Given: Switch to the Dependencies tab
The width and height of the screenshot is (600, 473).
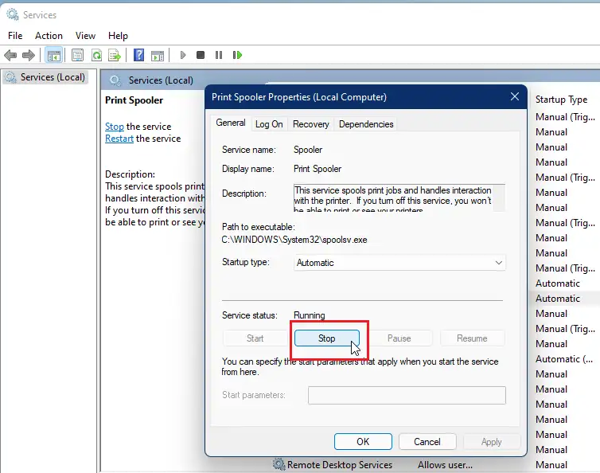Looking at the screenshot, I should click(366, 124).
